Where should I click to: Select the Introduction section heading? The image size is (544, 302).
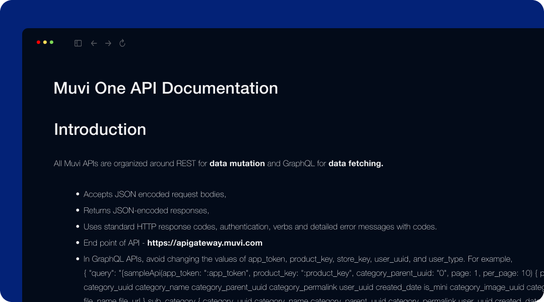tap(100, 129)
